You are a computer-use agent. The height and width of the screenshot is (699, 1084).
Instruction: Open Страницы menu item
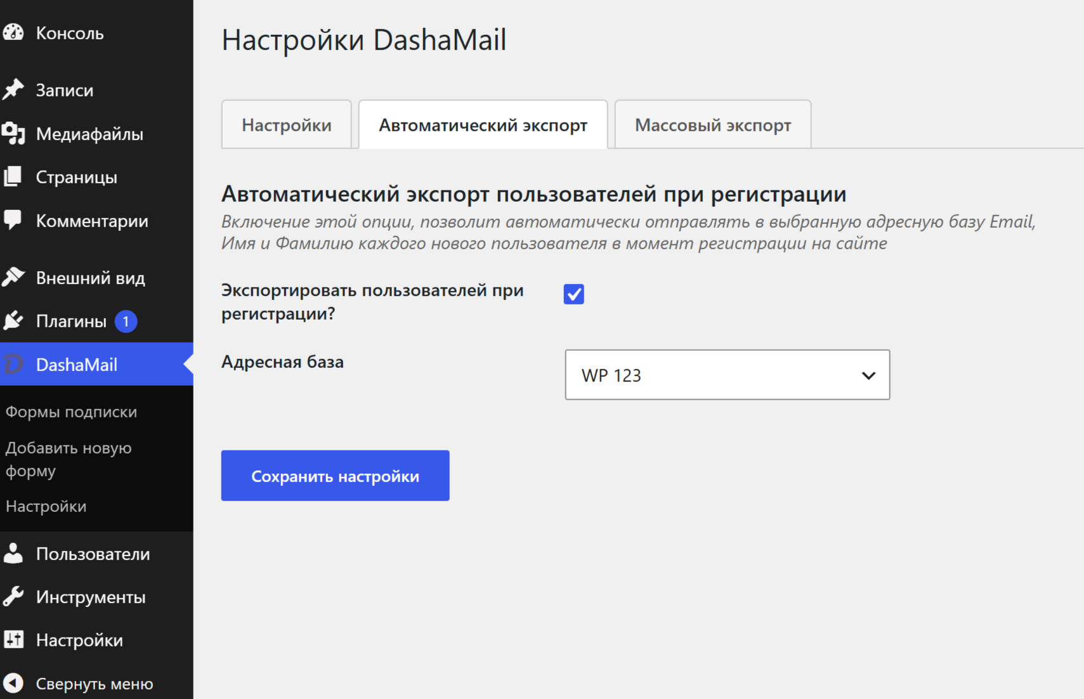96,177
